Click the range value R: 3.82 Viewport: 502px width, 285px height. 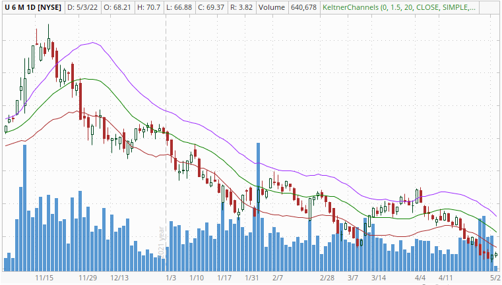click(241, 7)
